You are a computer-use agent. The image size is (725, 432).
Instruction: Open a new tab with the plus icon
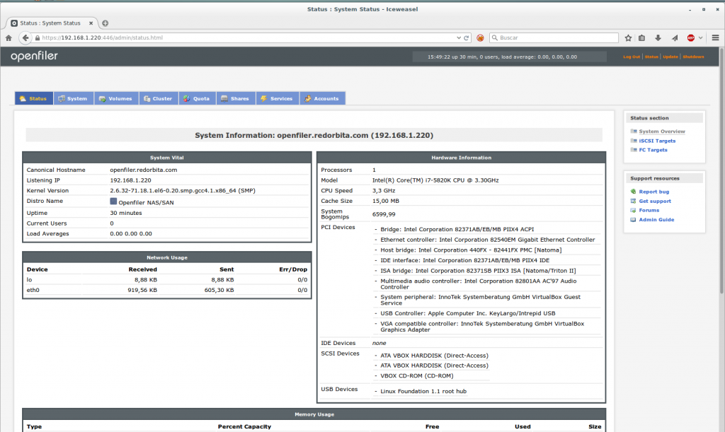click(x=105, y=23)
